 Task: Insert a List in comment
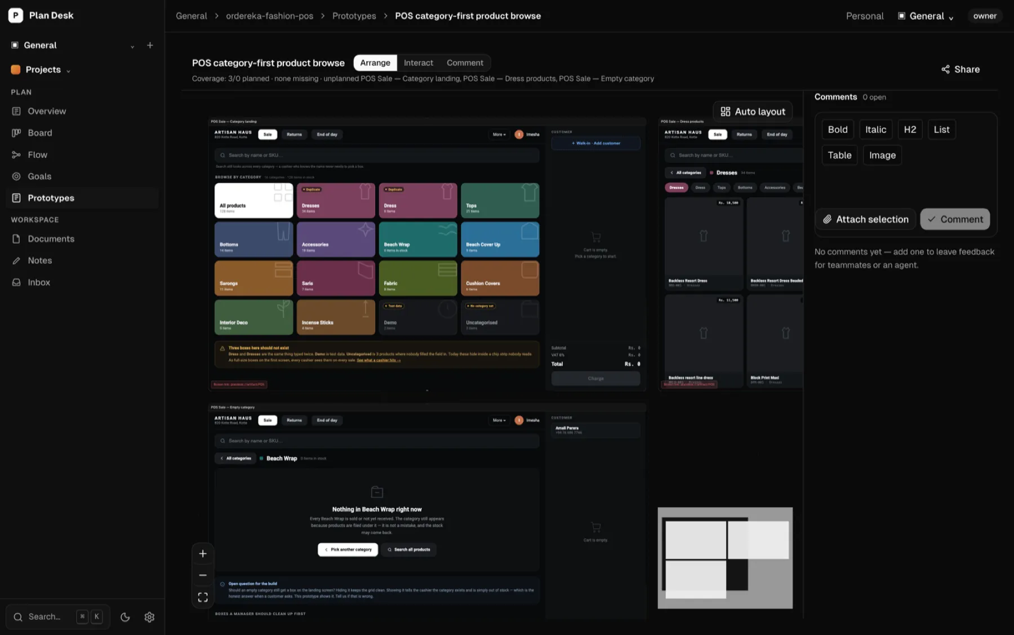(941, 130)
